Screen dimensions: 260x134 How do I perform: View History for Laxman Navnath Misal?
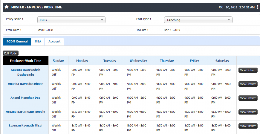click(248, 126)
